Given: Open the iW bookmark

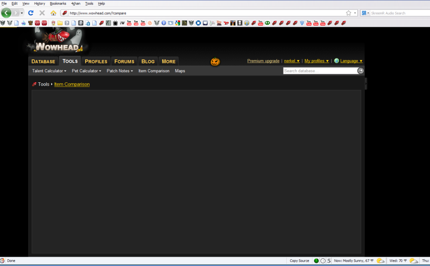Looking at the screenshot, I should pos(122,23).
